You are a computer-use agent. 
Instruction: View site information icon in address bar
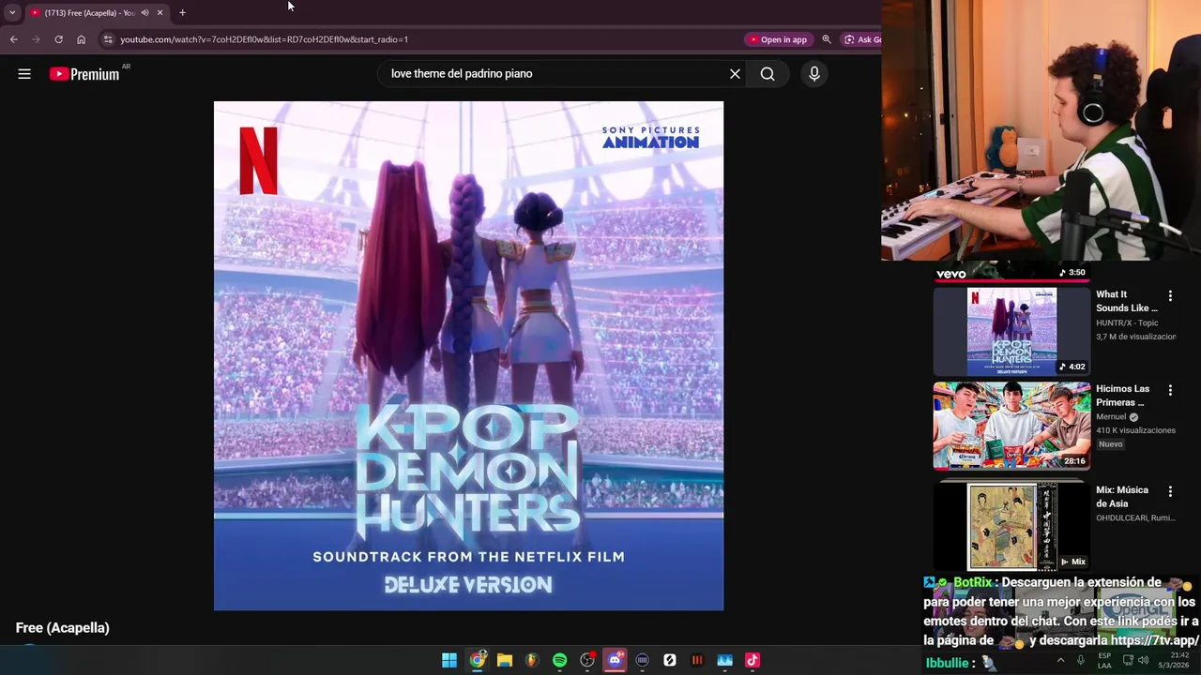(108, 39)
